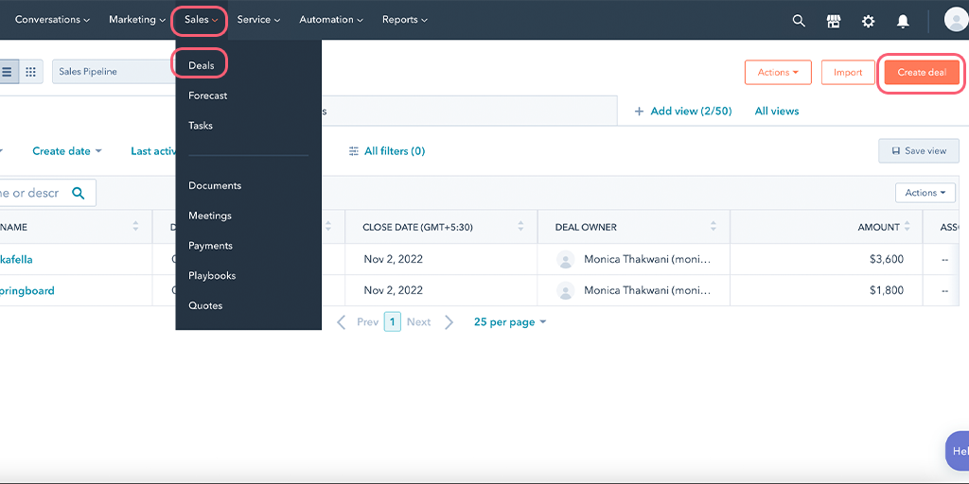Image resolution: width=969 pixels, height=484 pixels.
Task: Sort by Close Date column arrows
Action: (520, 227)
